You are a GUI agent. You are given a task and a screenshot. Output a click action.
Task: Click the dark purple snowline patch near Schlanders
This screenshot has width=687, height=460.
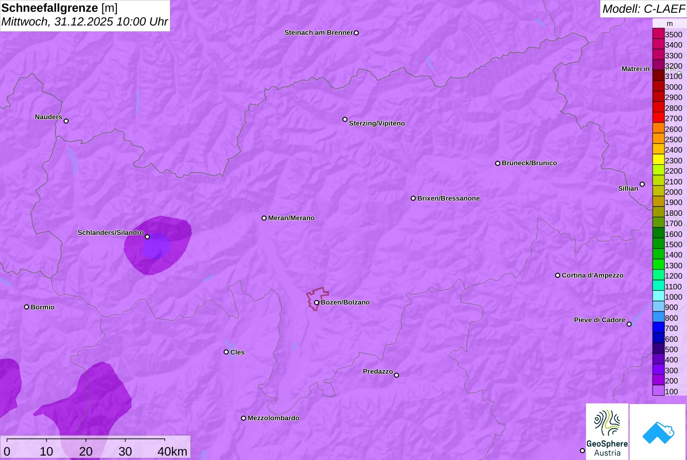click(x=158, y=245)
